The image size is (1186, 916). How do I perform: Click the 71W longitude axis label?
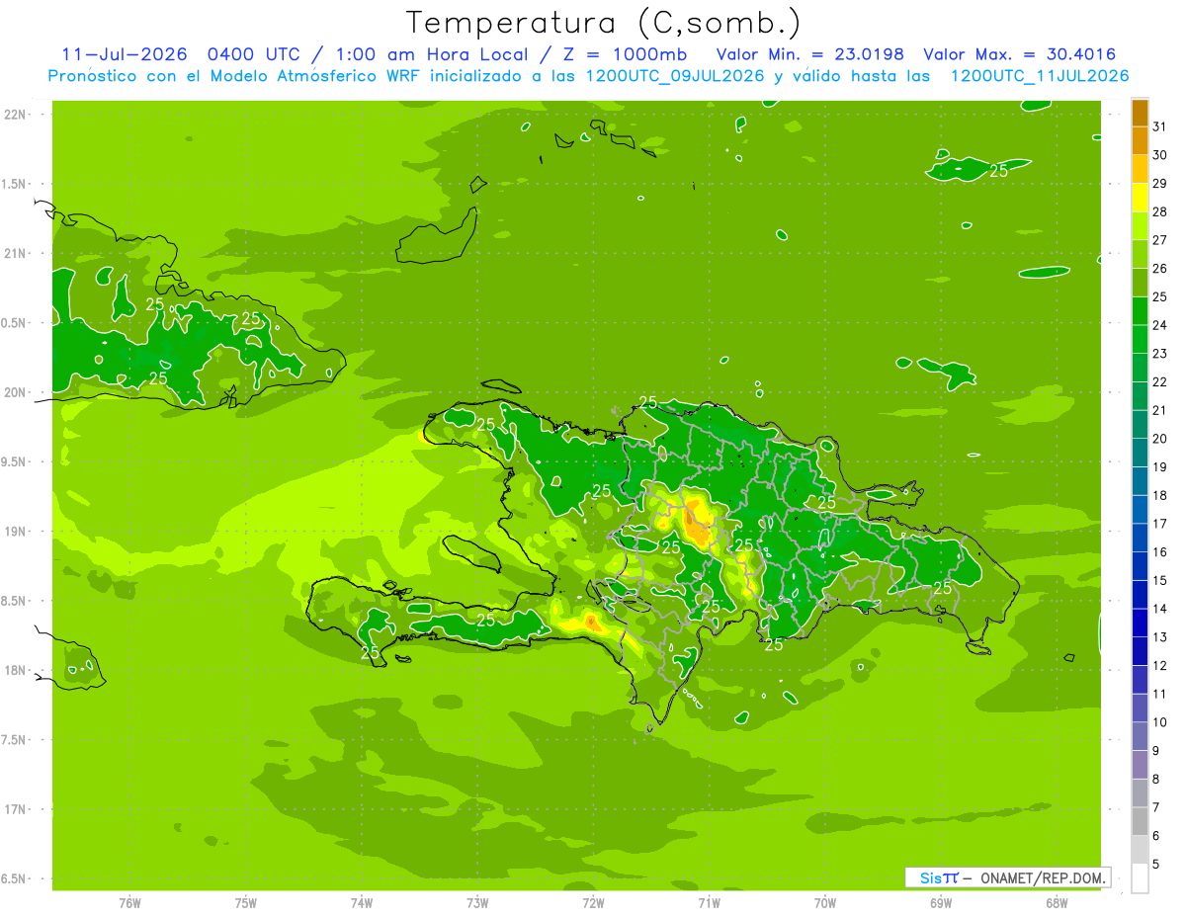(709, 903)
